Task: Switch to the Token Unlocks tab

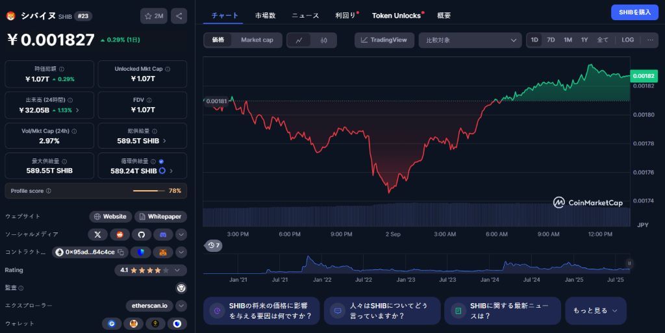Action: coord(397,16)
